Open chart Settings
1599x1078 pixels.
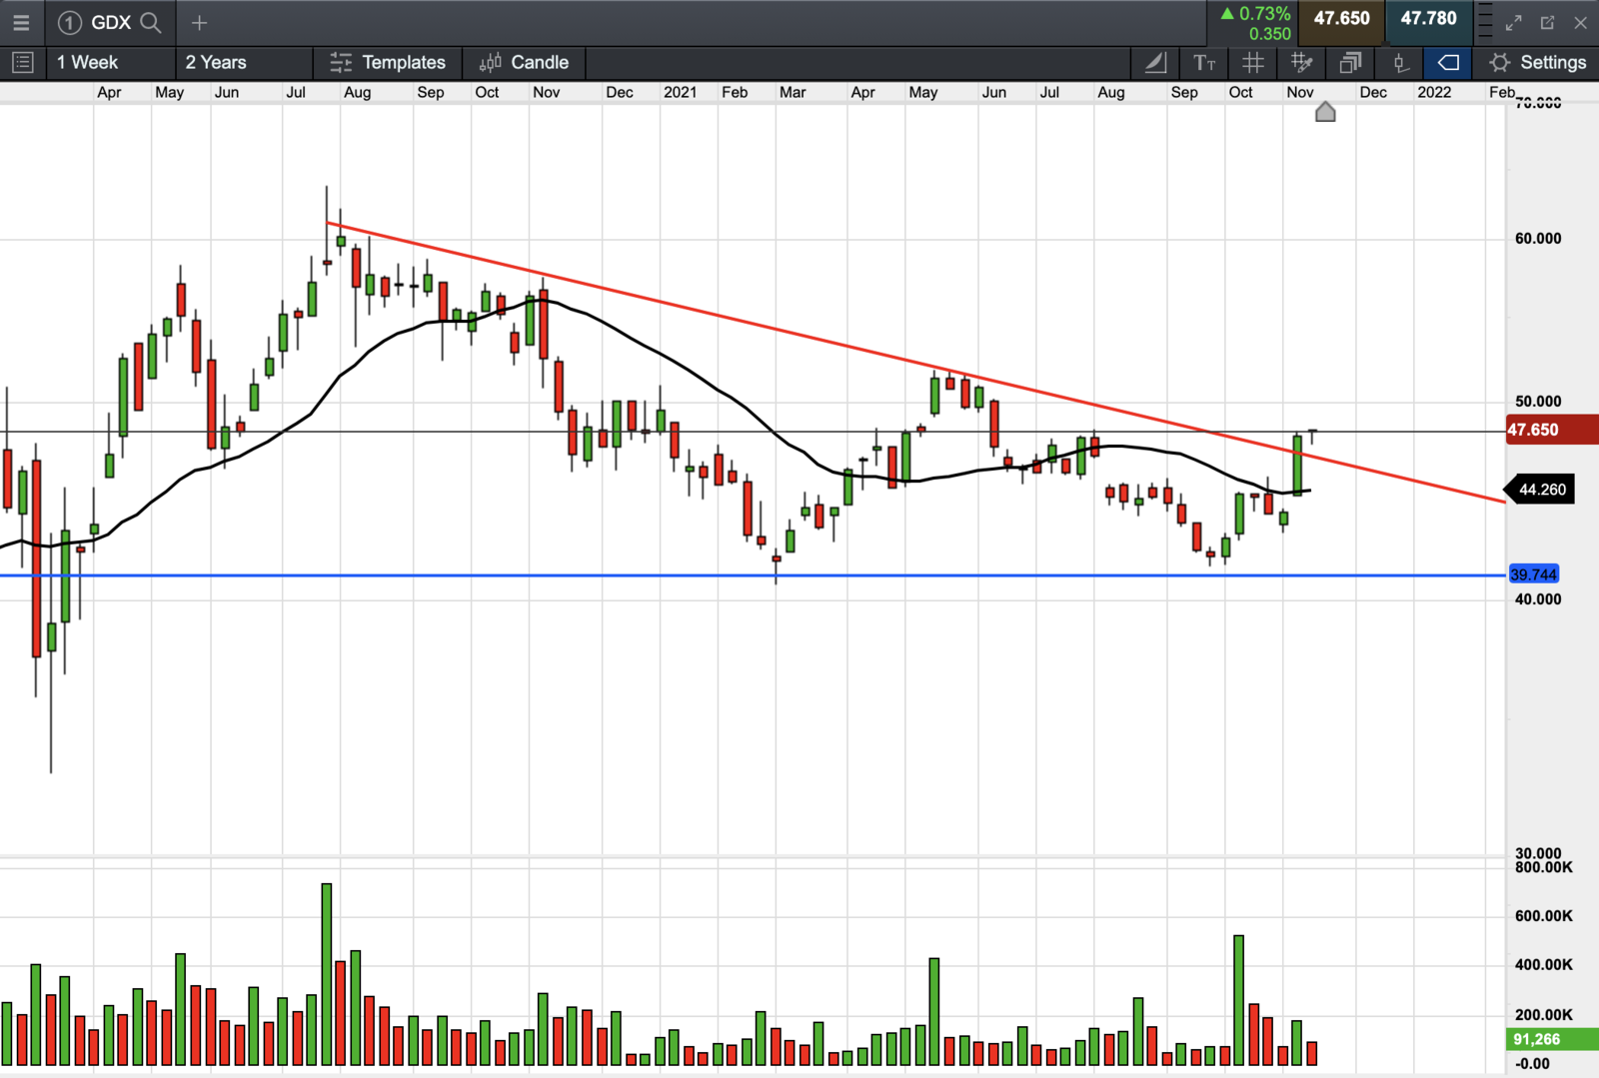coord(1537,62)
